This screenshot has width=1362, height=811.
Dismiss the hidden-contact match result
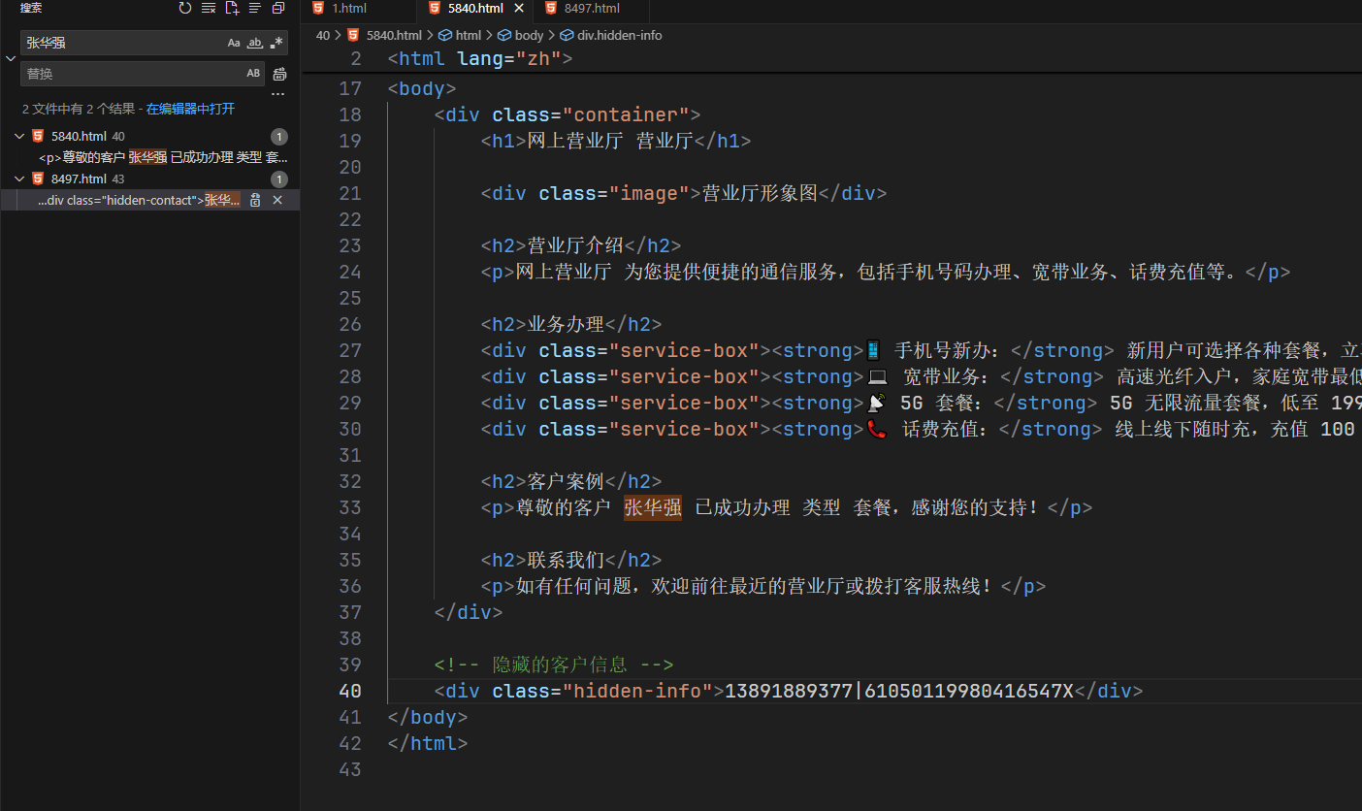[277, 200]
